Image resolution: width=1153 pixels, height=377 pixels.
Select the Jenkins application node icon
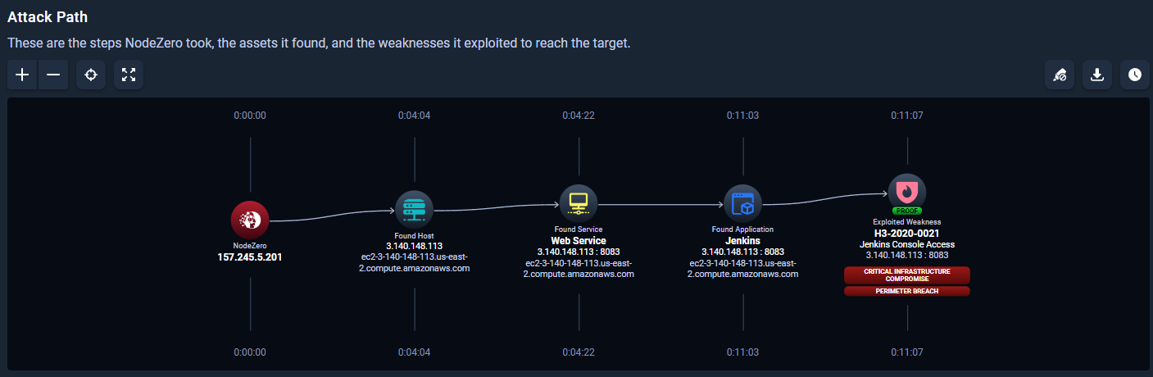[743, 203]
